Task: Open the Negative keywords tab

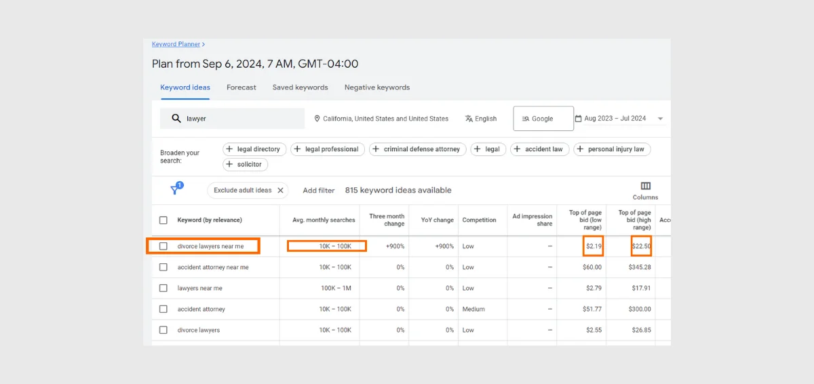Action: [x=377, y=88]
